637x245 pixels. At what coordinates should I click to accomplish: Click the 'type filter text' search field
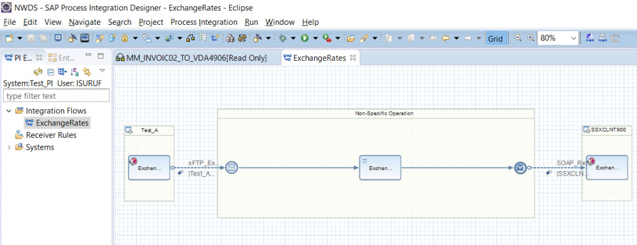(57, 96)
